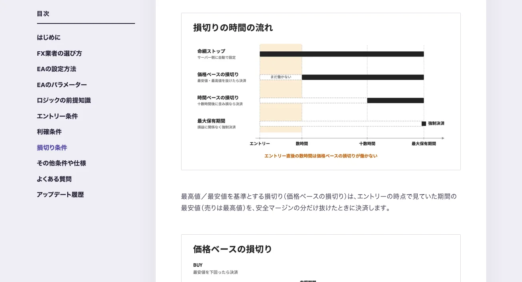Click the second 価格ベースの損切り diagram heading
Image resolution: width=522 pixels, height=282 pixels.
(x=233, y=249)
